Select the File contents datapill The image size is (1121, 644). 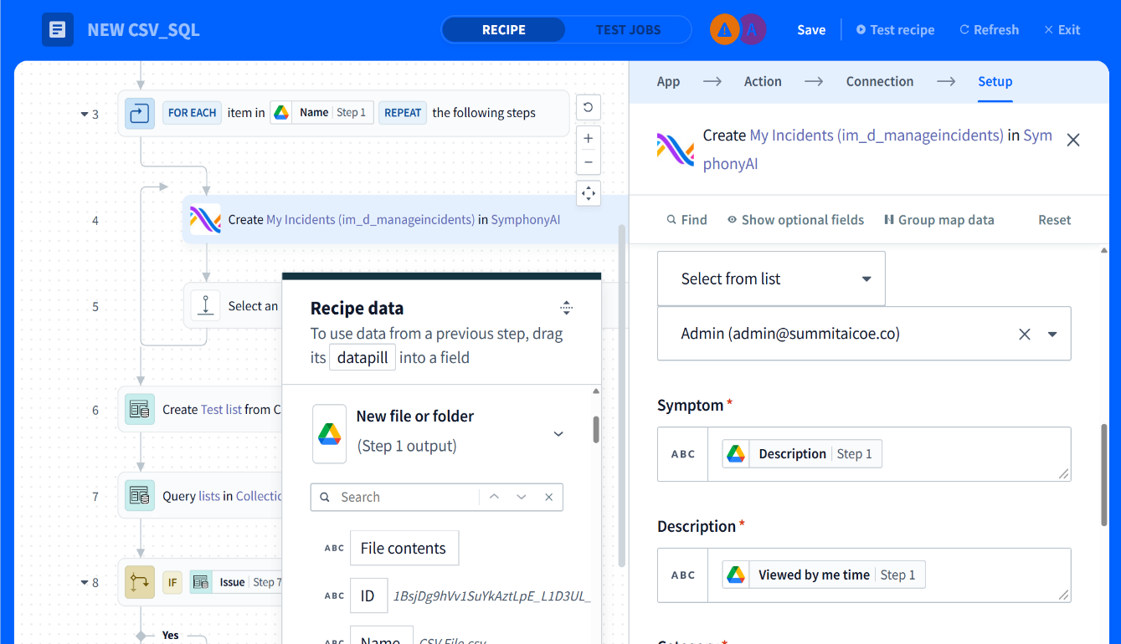pyautogui.click(x=404, y=549)
